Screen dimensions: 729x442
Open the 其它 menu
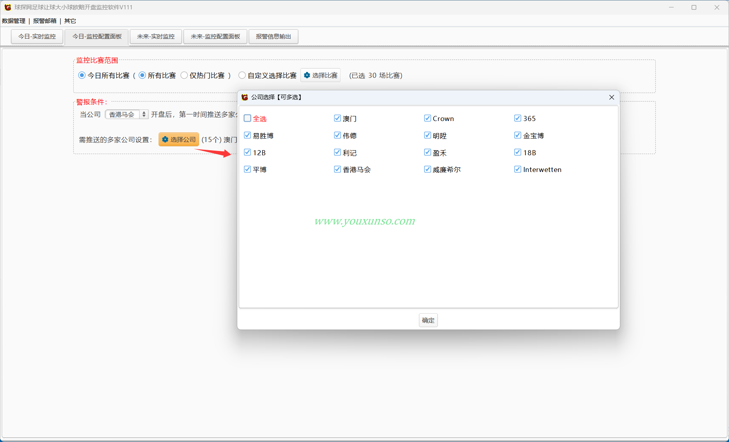[70, 21]
